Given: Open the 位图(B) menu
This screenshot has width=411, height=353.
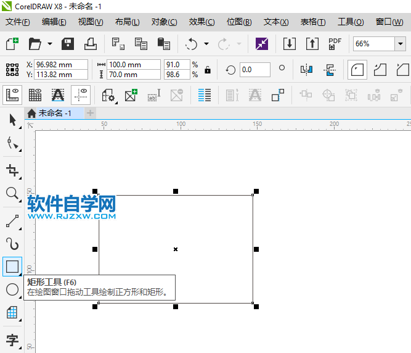Looking at the screenshot, I should pyautogui.click(x=239, y=22).
